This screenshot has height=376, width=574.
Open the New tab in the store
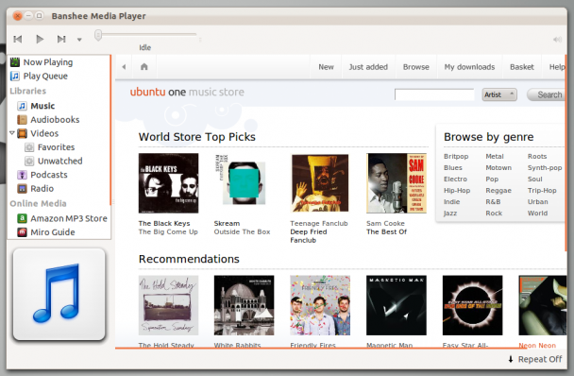(x=326, y=67)
